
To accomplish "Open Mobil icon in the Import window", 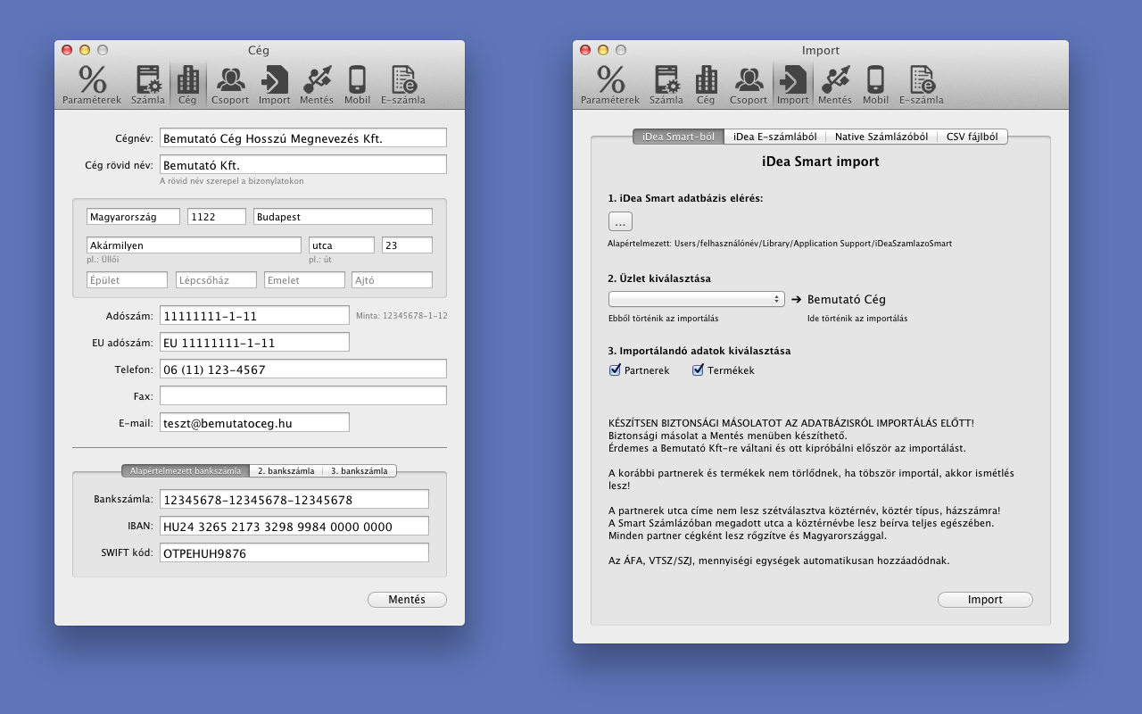I will 876,85.
